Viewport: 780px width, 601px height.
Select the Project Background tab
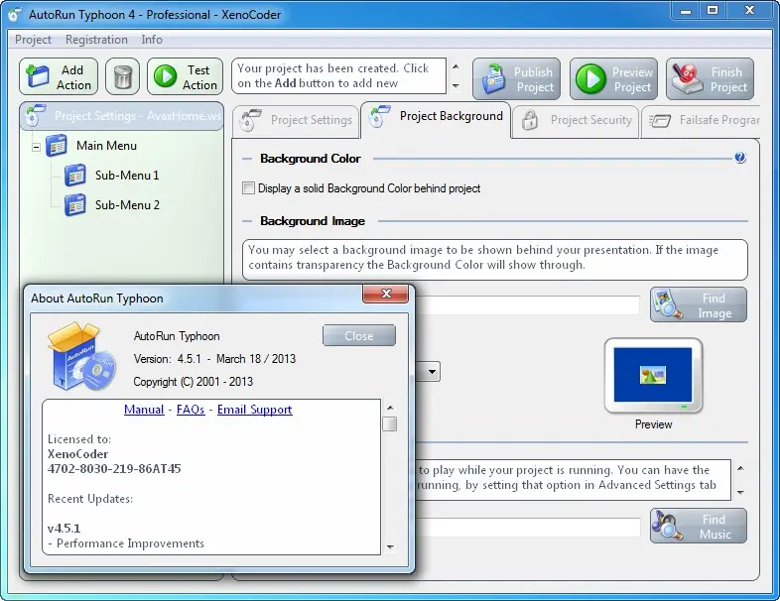[x=436, y=119]
